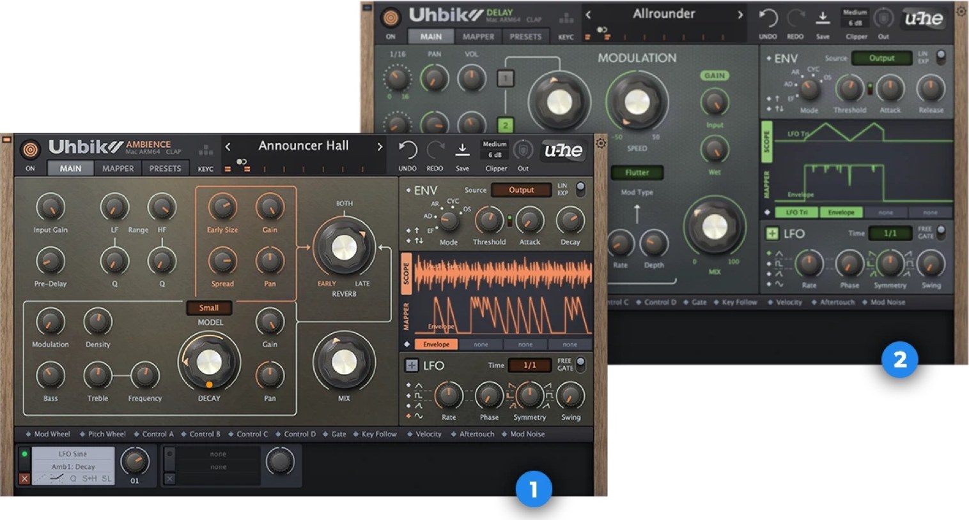Viewport: 969px width, 520px height.
Task: Click the large DECAY knob in Ambience
Action: 209,362
